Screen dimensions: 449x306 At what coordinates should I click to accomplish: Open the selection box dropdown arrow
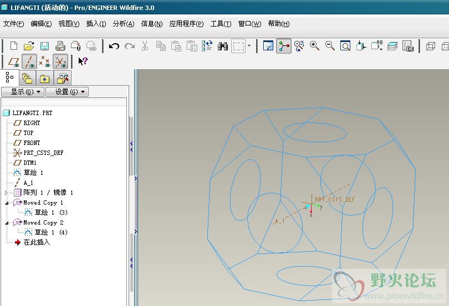(249, 46)
